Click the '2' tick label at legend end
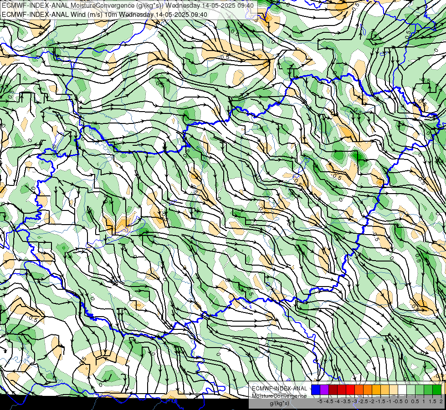The image size is (446, 410). pos(441,401)
